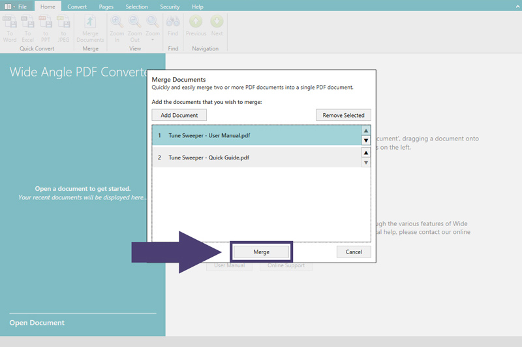
Task: Switch to the Convert ribbon tab
Action: (77, 7)
